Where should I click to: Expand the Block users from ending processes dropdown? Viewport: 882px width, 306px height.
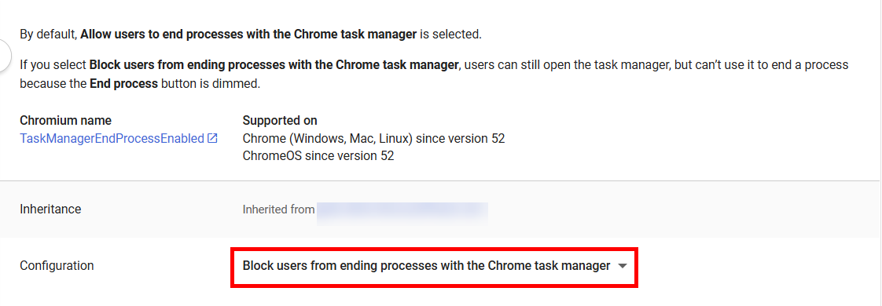pos(434,266)
